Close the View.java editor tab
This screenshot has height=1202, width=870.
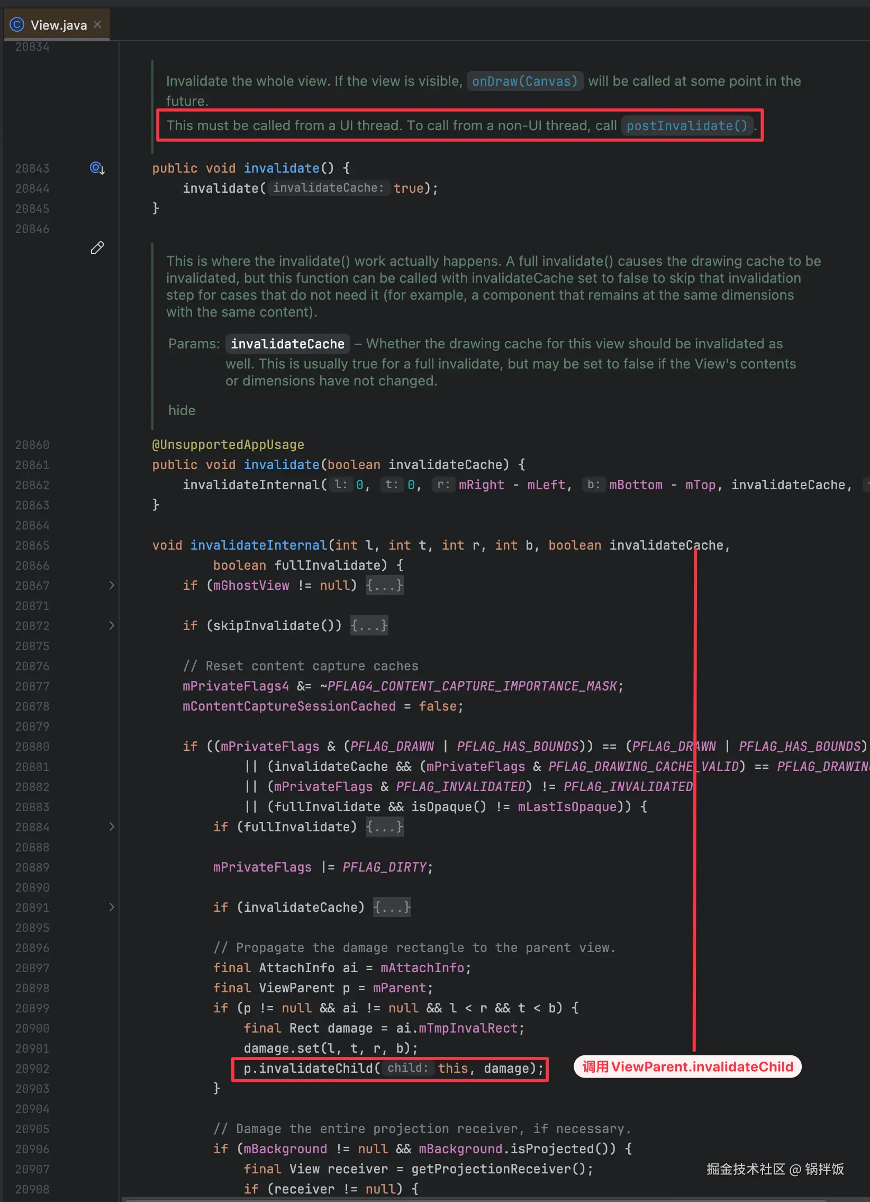(97, 24)
